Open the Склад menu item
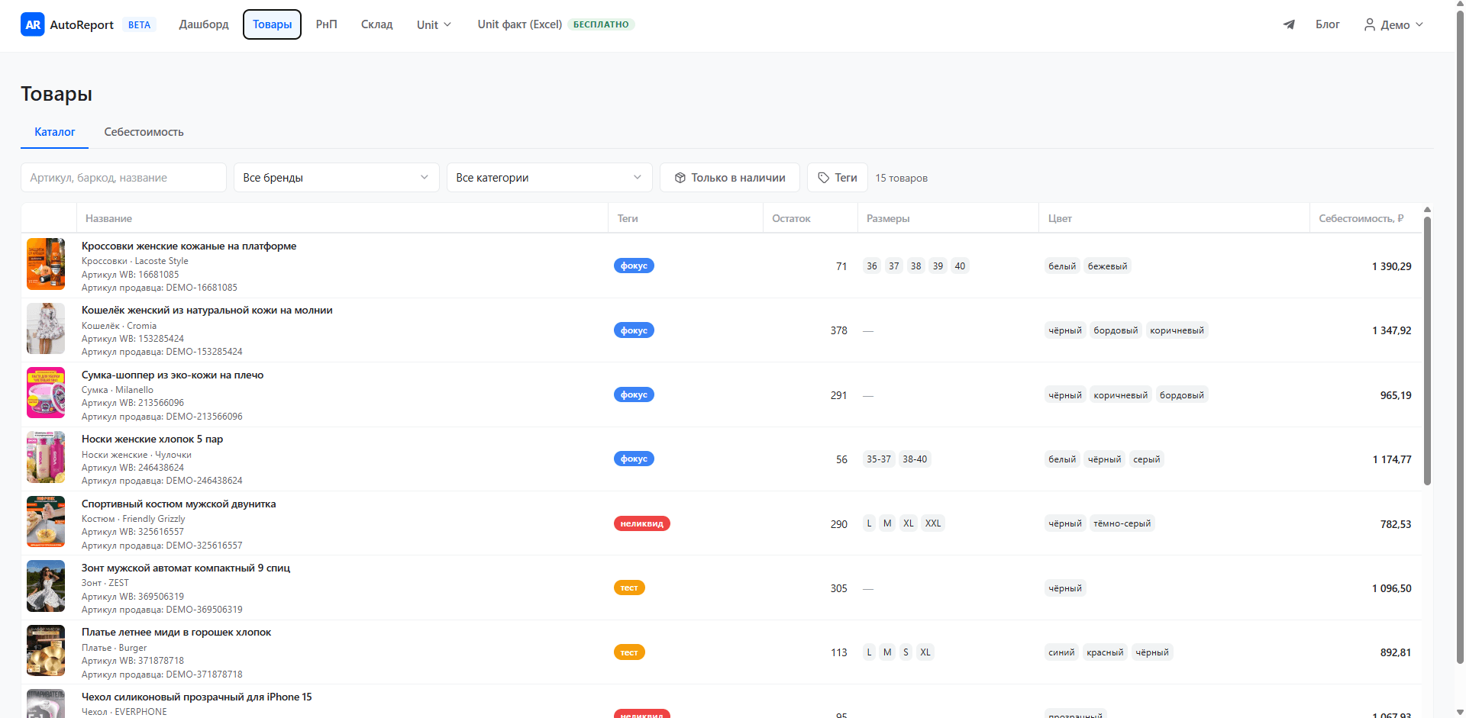 [376, 24]
